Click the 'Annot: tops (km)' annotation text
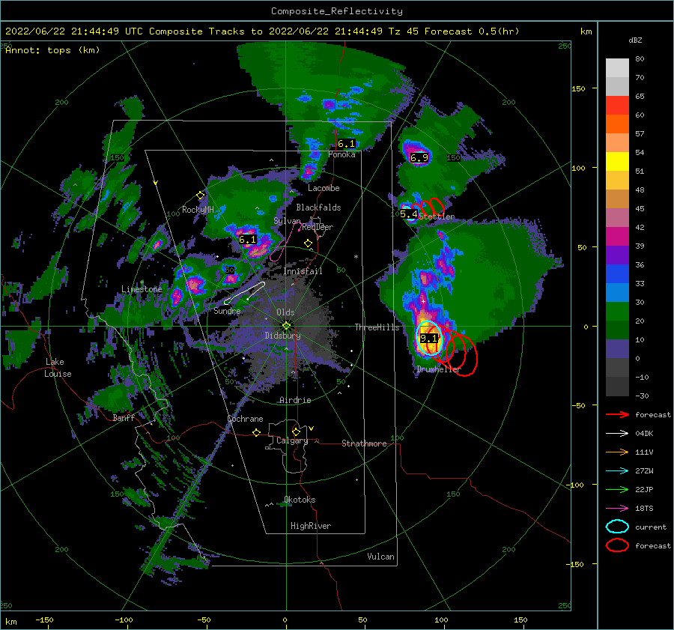 (x=52, y=50)
